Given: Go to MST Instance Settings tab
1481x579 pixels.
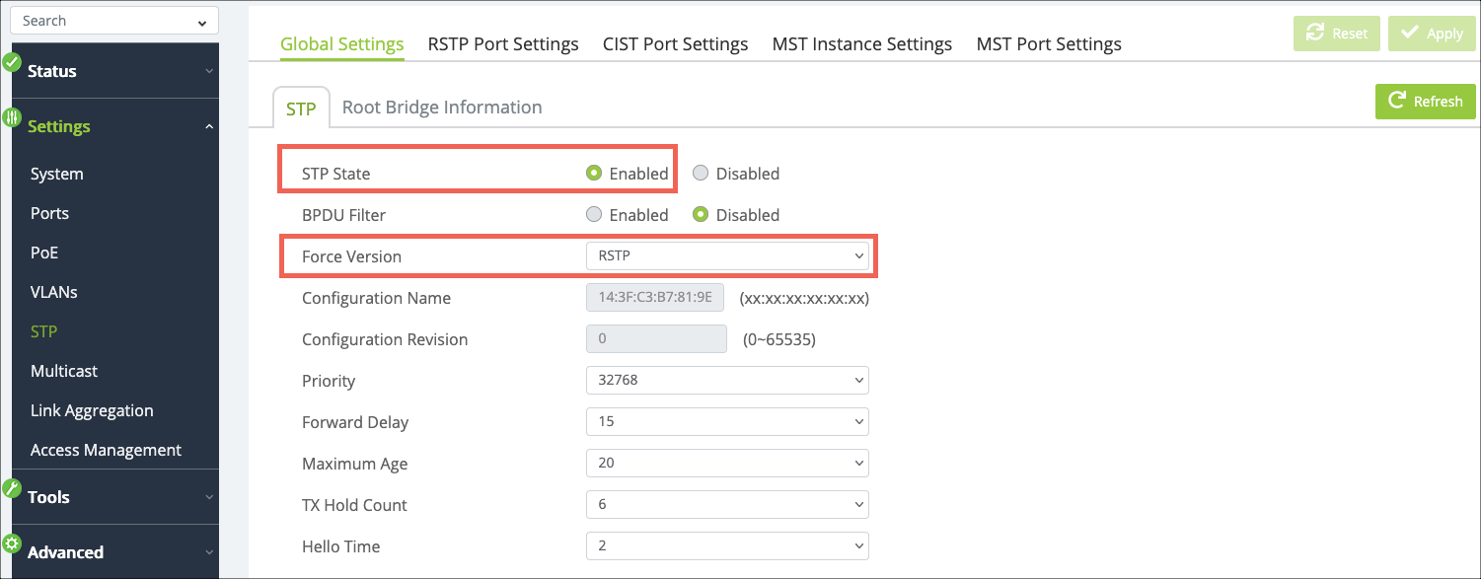Looking at the screenshot, I should pyautogui.click(x=861, y=44).
